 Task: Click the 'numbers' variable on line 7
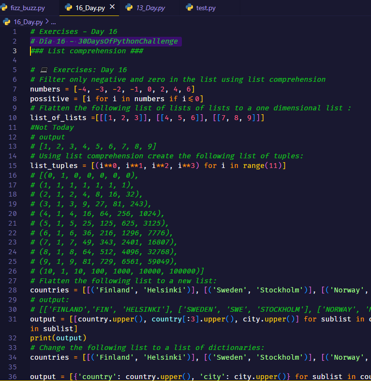click(45, 89)
